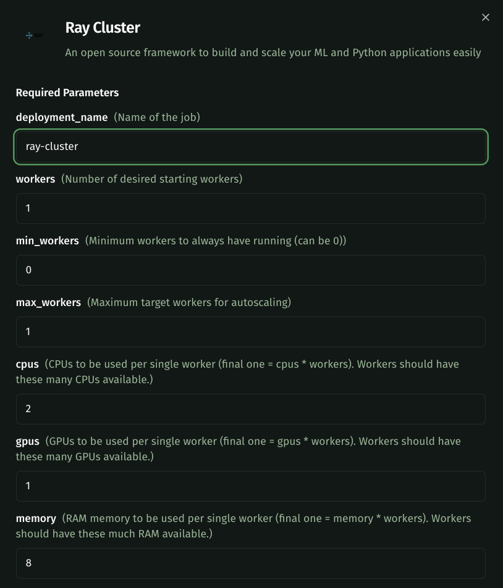Screen dimensions: 503x588
Task: Click the workers field label
Action: (35, 179)
